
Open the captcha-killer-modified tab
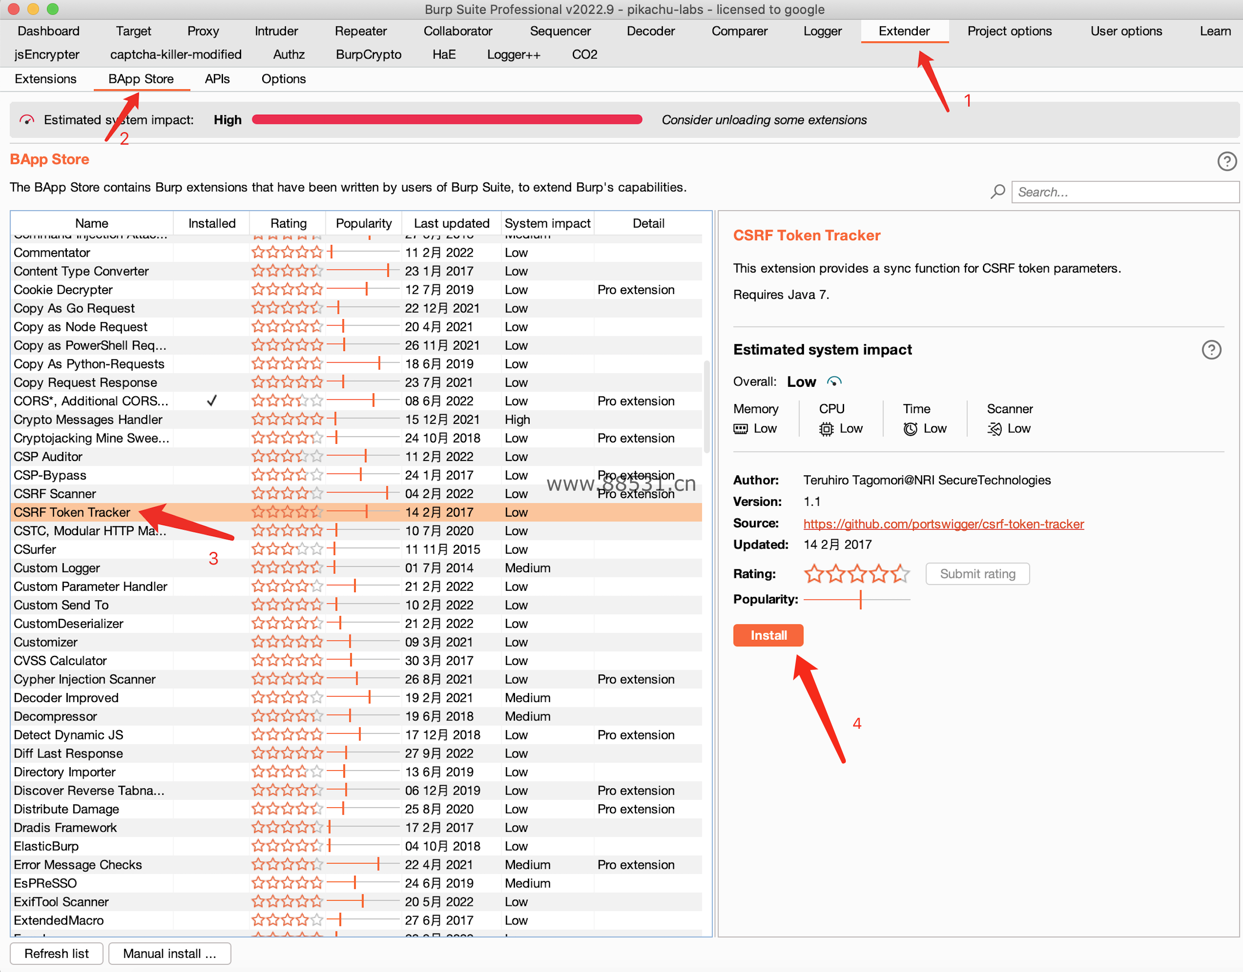click(176, 54)
